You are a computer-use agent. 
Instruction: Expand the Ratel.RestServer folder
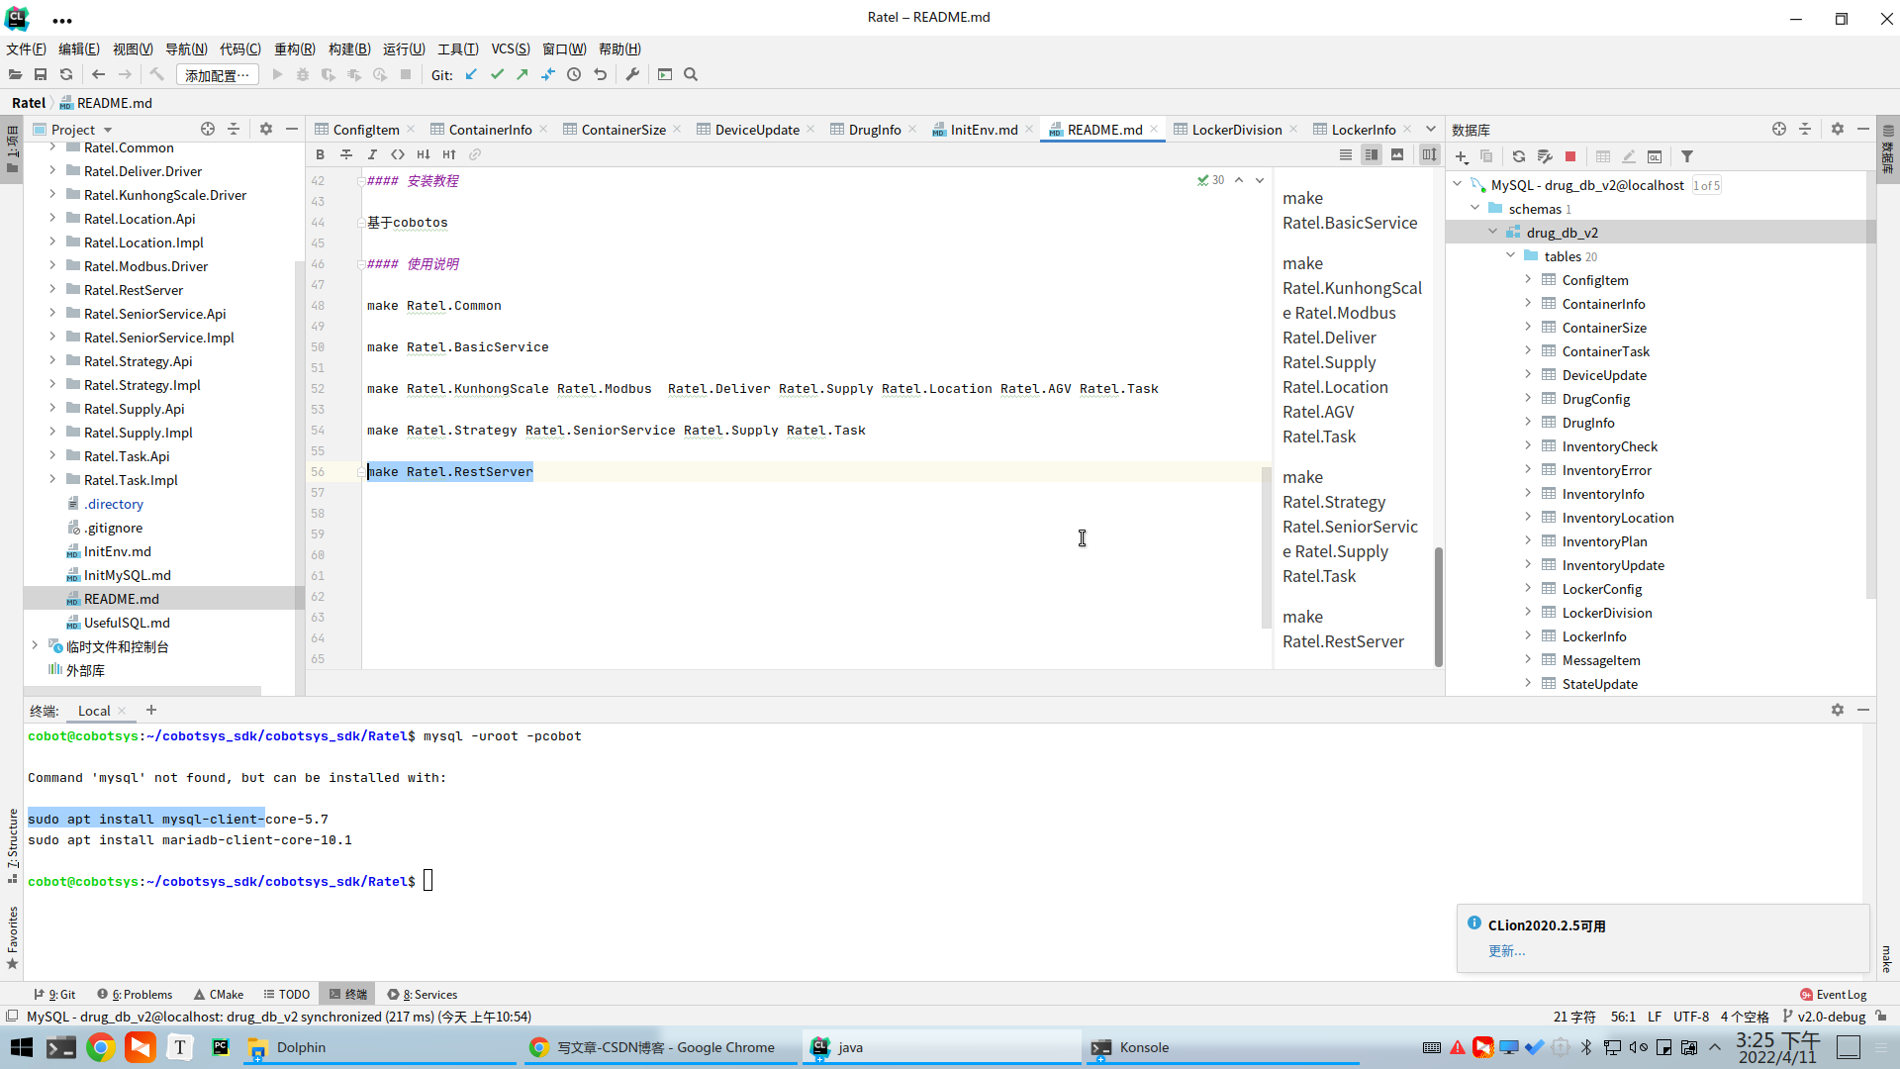click(x=52, y=290)
